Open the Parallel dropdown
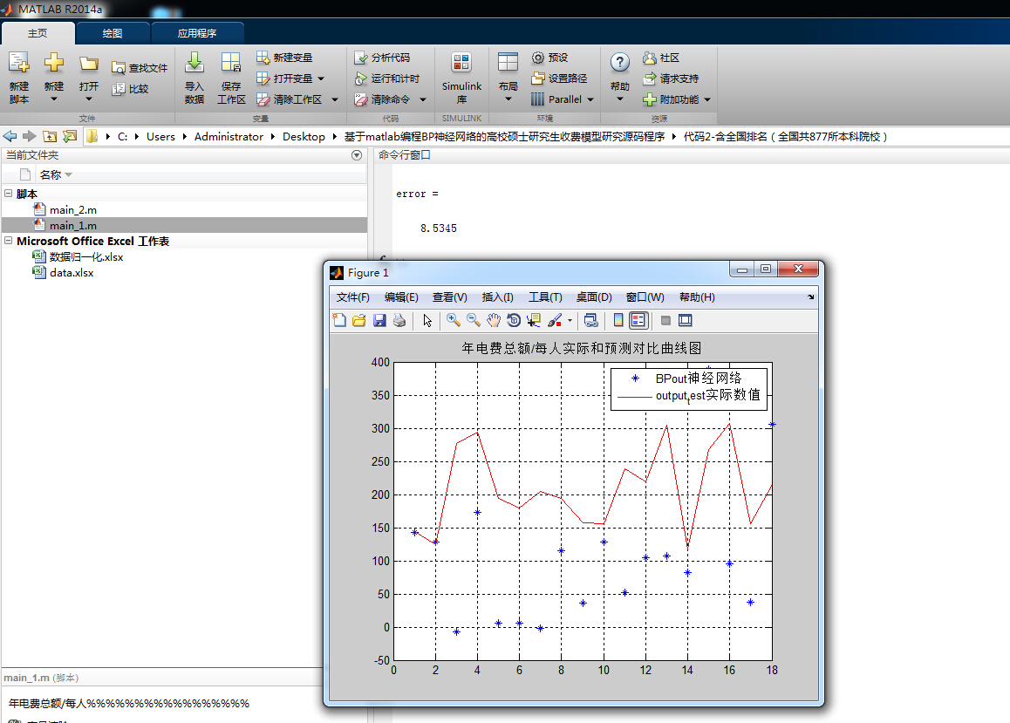 pos(590,99)
